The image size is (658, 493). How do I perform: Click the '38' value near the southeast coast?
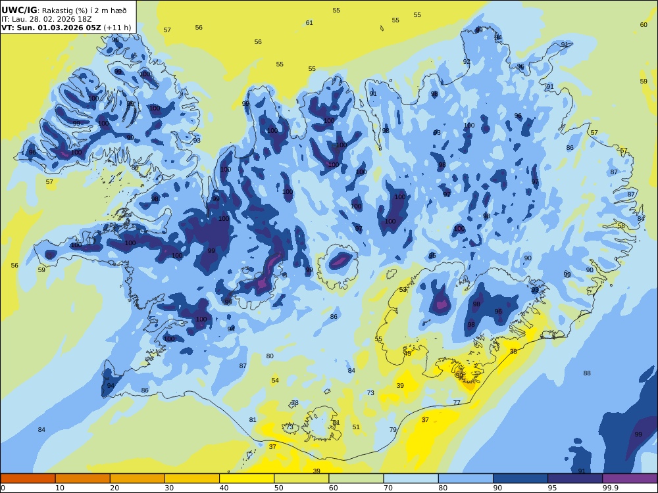(x=513, y=351)
